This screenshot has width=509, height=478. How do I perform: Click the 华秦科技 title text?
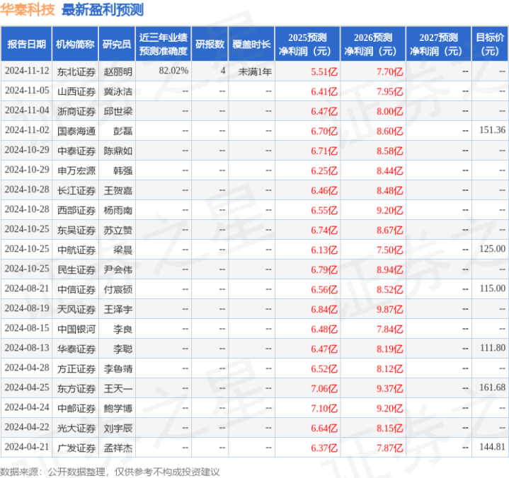28,10
